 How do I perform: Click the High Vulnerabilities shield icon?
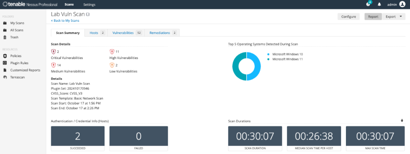[x=112, y=52]
